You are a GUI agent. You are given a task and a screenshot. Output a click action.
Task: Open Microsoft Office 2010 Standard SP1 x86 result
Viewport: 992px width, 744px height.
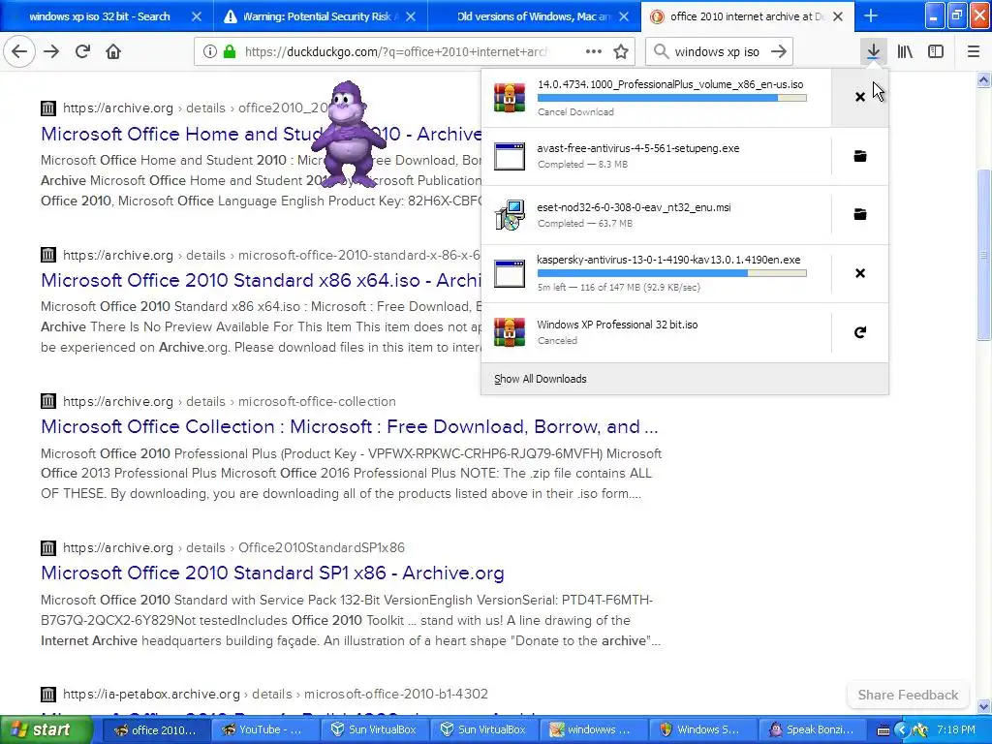tap(272, 573)
